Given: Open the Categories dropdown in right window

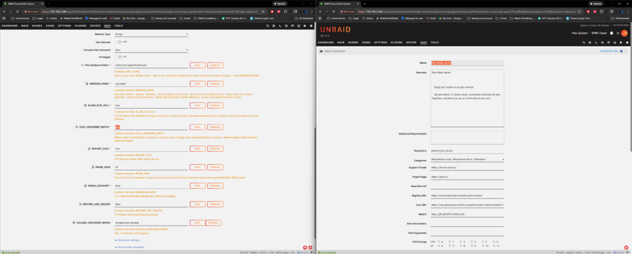Looking at the screenshot, I should click(467, 160).
